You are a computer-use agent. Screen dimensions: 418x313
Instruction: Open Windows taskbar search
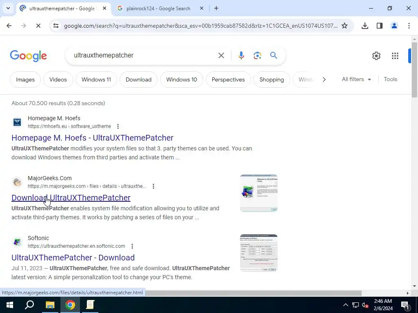29,305
